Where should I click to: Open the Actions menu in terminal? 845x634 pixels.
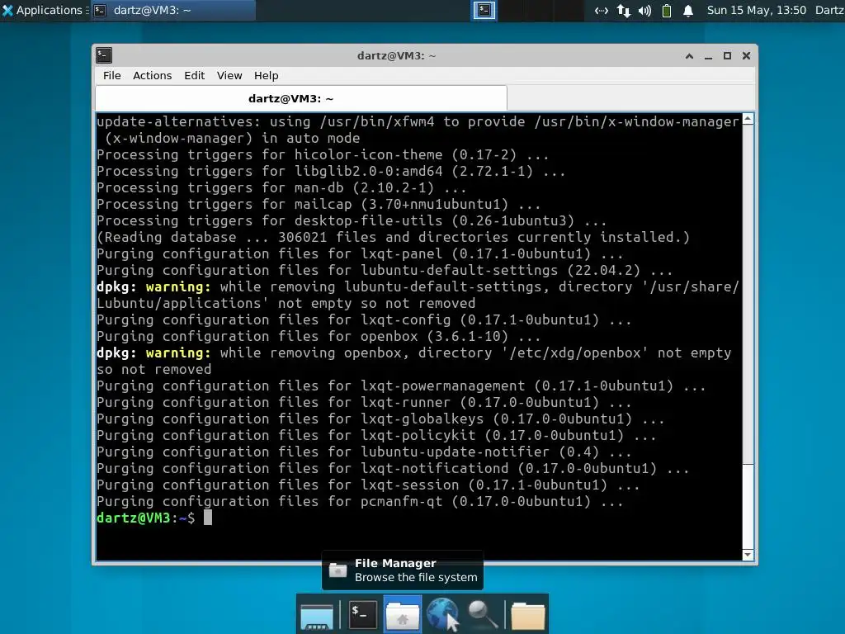[153, 75]
